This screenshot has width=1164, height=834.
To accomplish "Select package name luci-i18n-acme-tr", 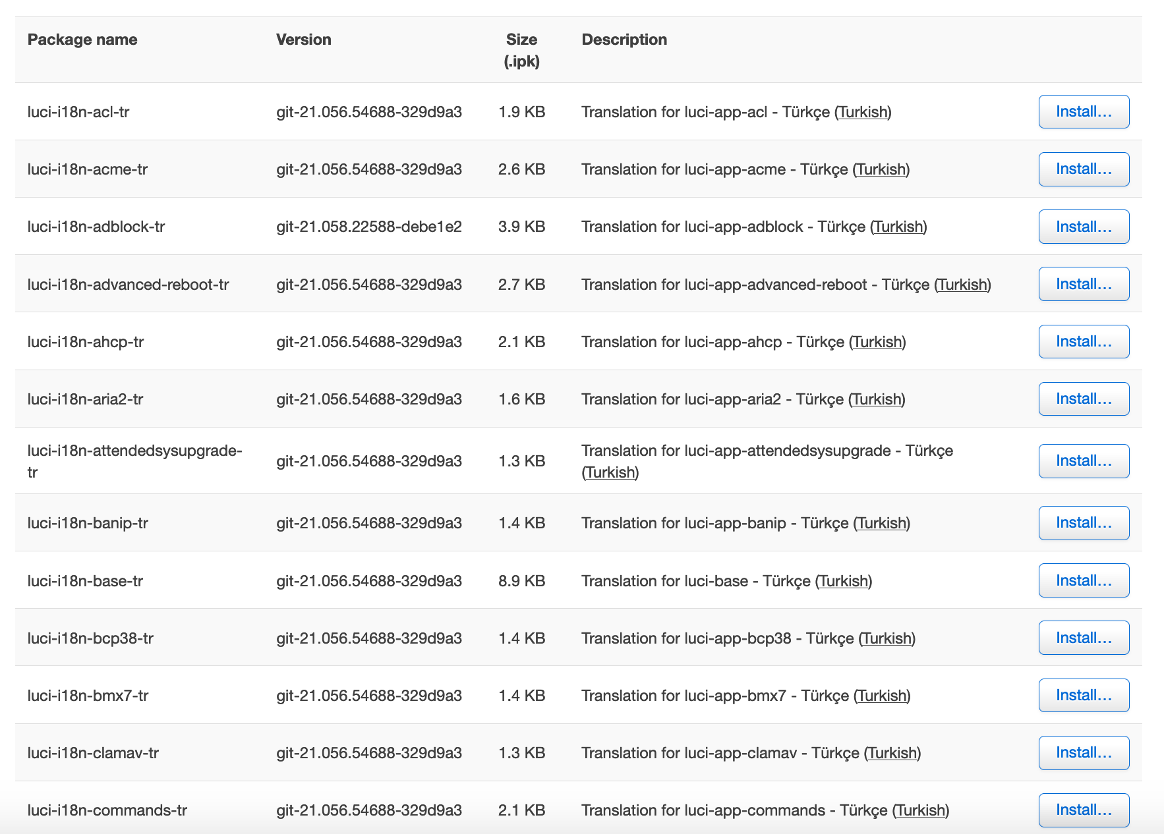I will [x=88, y=169].
